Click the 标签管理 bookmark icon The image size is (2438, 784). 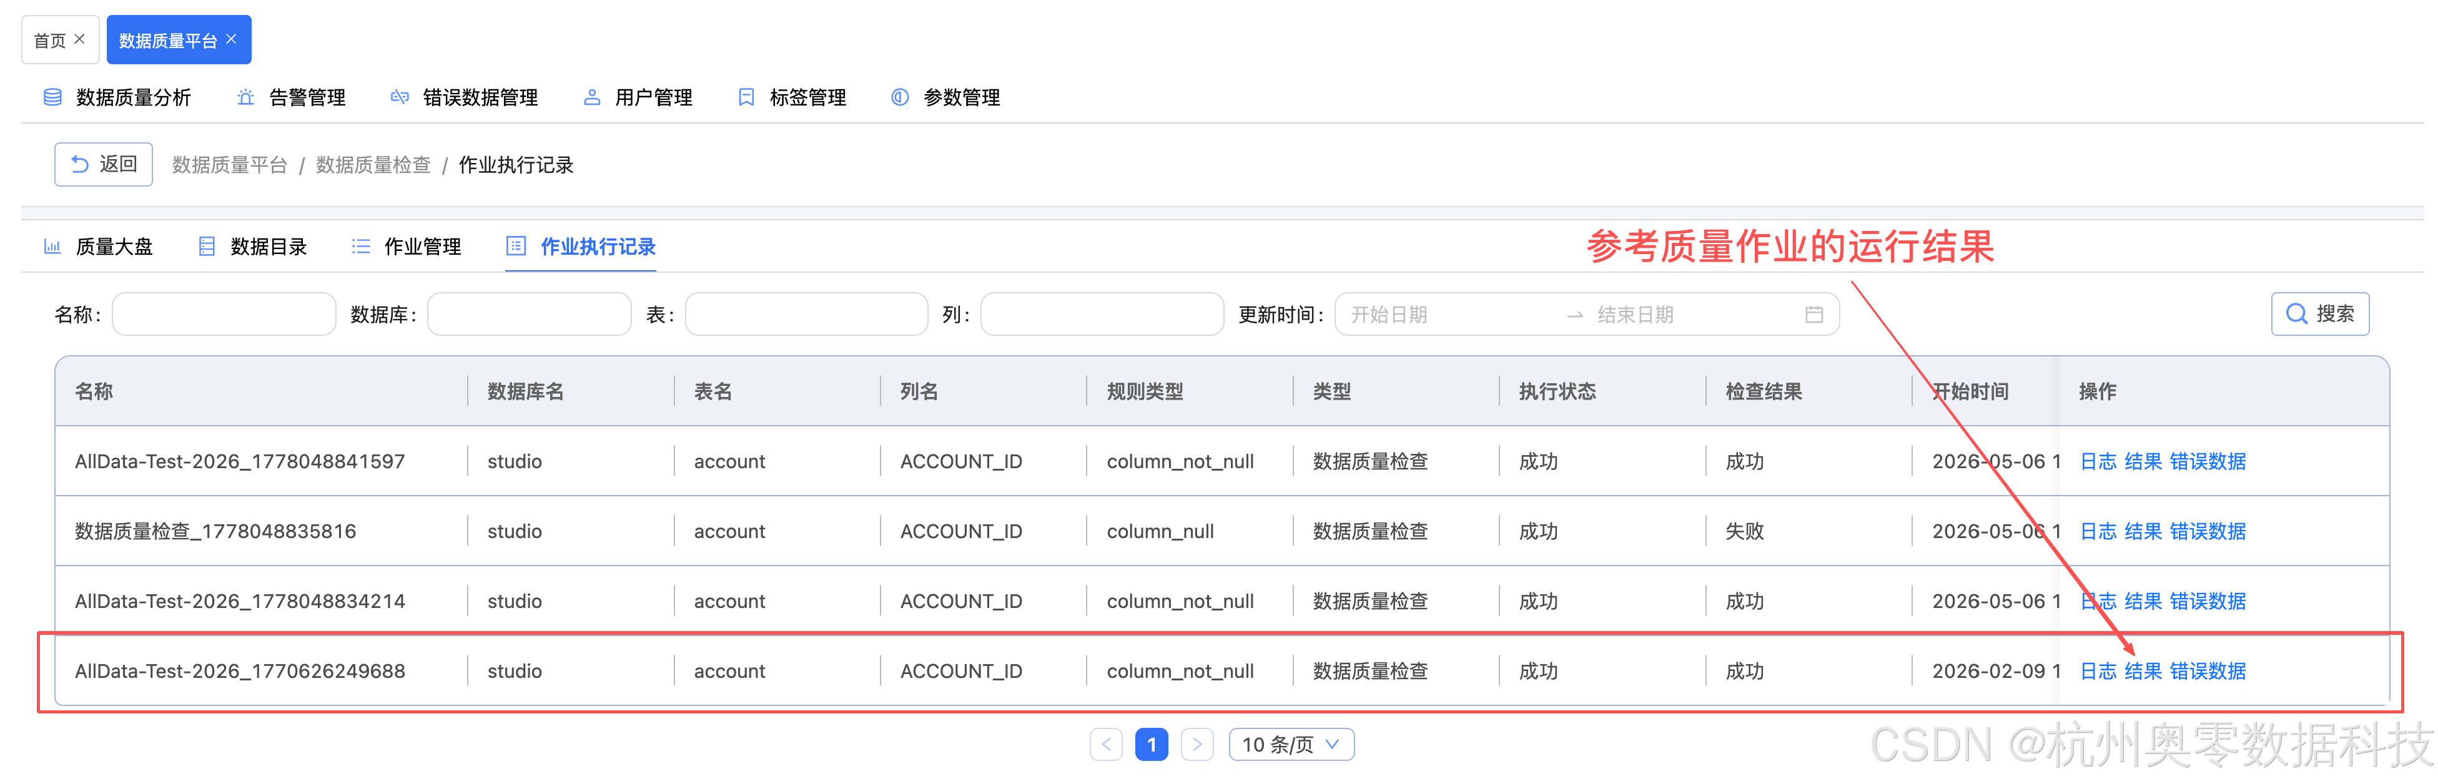point(746,97)
